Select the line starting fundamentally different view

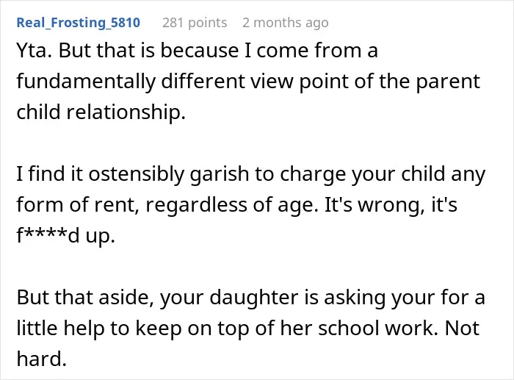[x=248, y=82]
